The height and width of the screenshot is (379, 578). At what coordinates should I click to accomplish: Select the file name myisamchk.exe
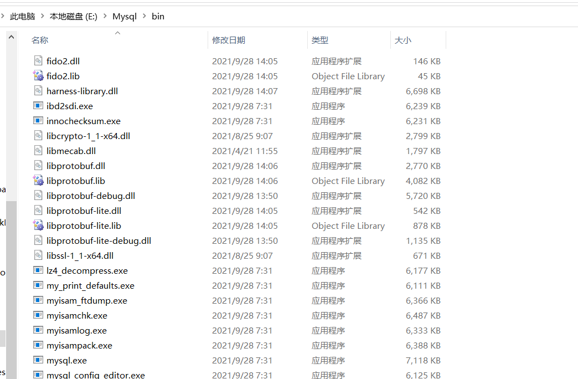pyautogui.click(x=77, y=315)
